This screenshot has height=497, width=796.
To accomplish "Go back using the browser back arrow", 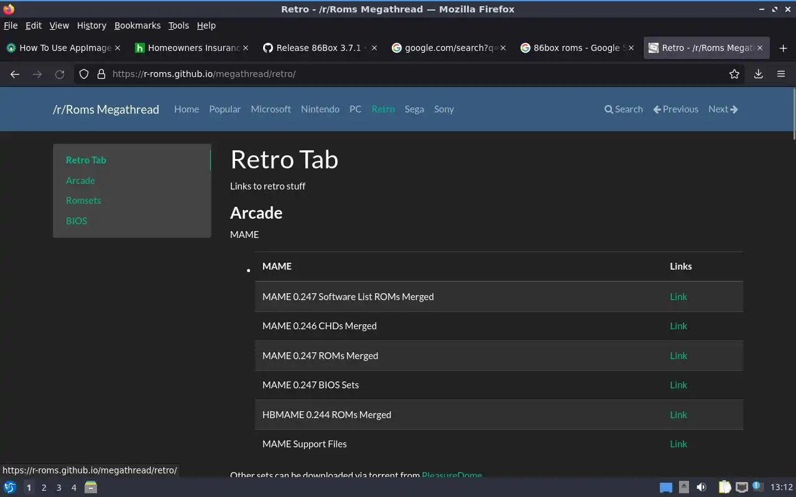I will tap(15, 74).
